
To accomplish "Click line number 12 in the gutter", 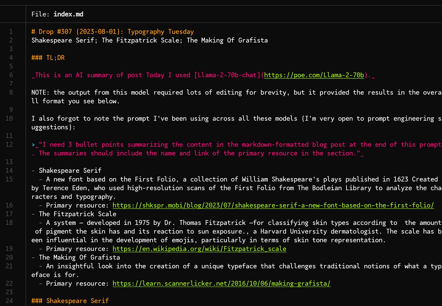I will point(9,144).
